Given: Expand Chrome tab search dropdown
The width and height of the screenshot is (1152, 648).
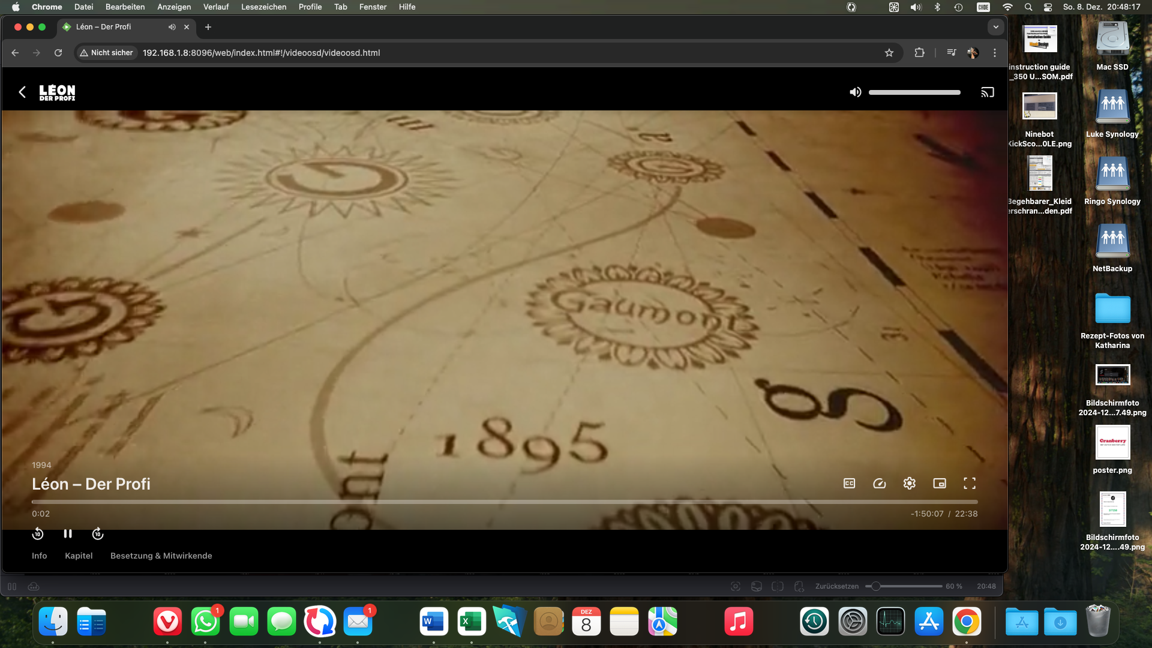Looking at the screenshot, I should tap(995, 27).
